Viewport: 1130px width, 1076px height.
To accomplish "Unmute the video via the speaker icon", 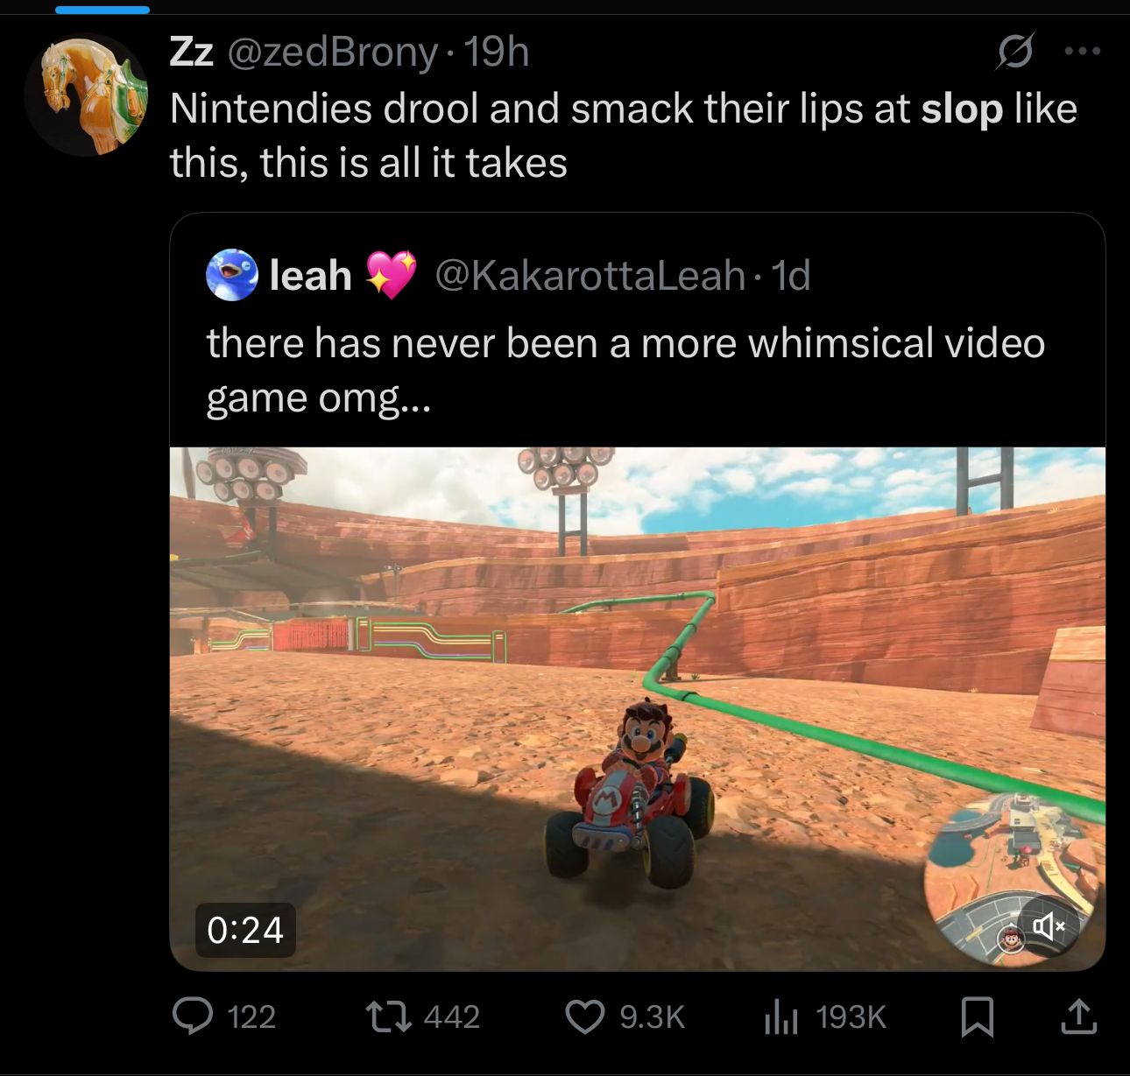I will (1049, 925).
